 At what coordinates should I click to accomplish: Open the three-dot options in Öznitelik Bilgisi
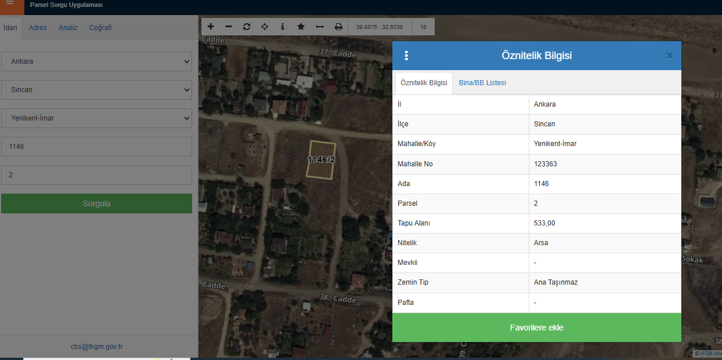[x=406, y=56]
